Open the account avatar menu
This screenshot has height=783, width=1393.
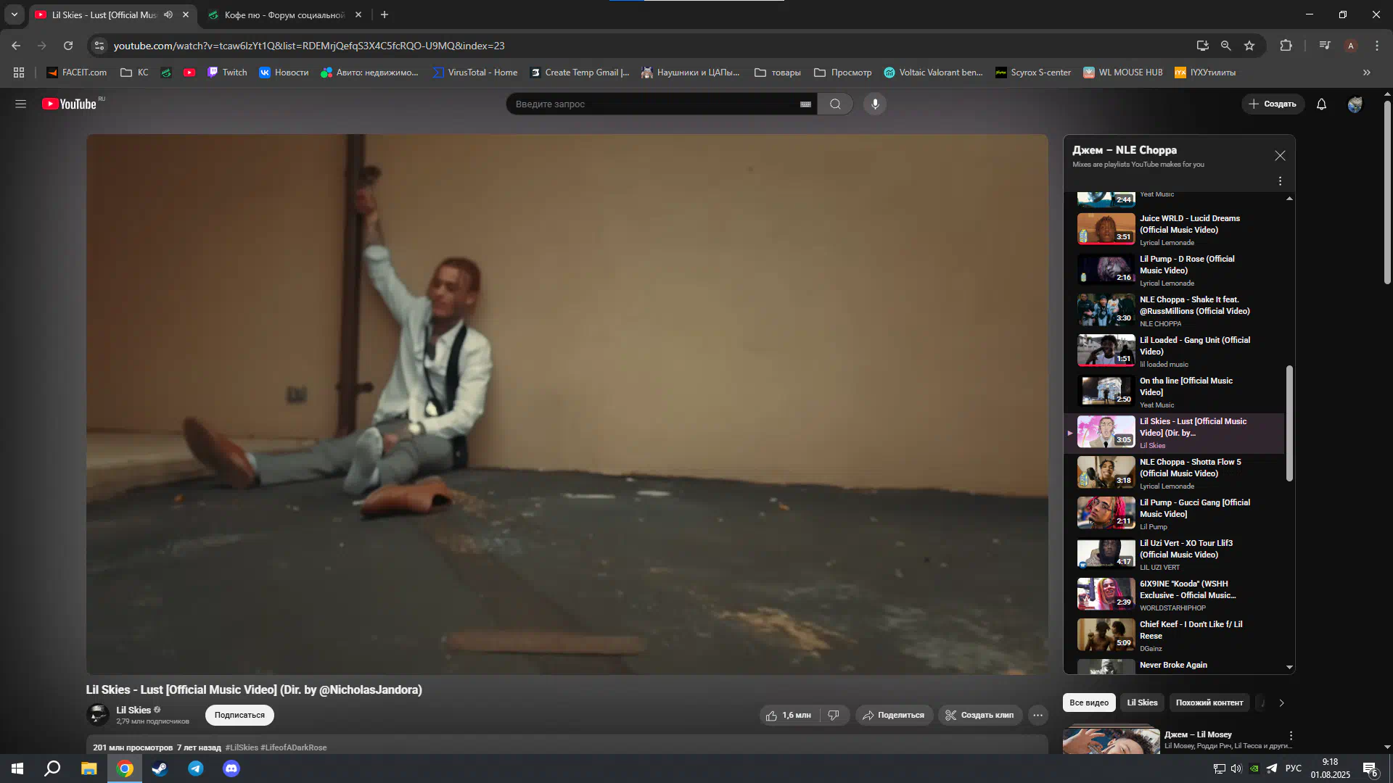1355,104
